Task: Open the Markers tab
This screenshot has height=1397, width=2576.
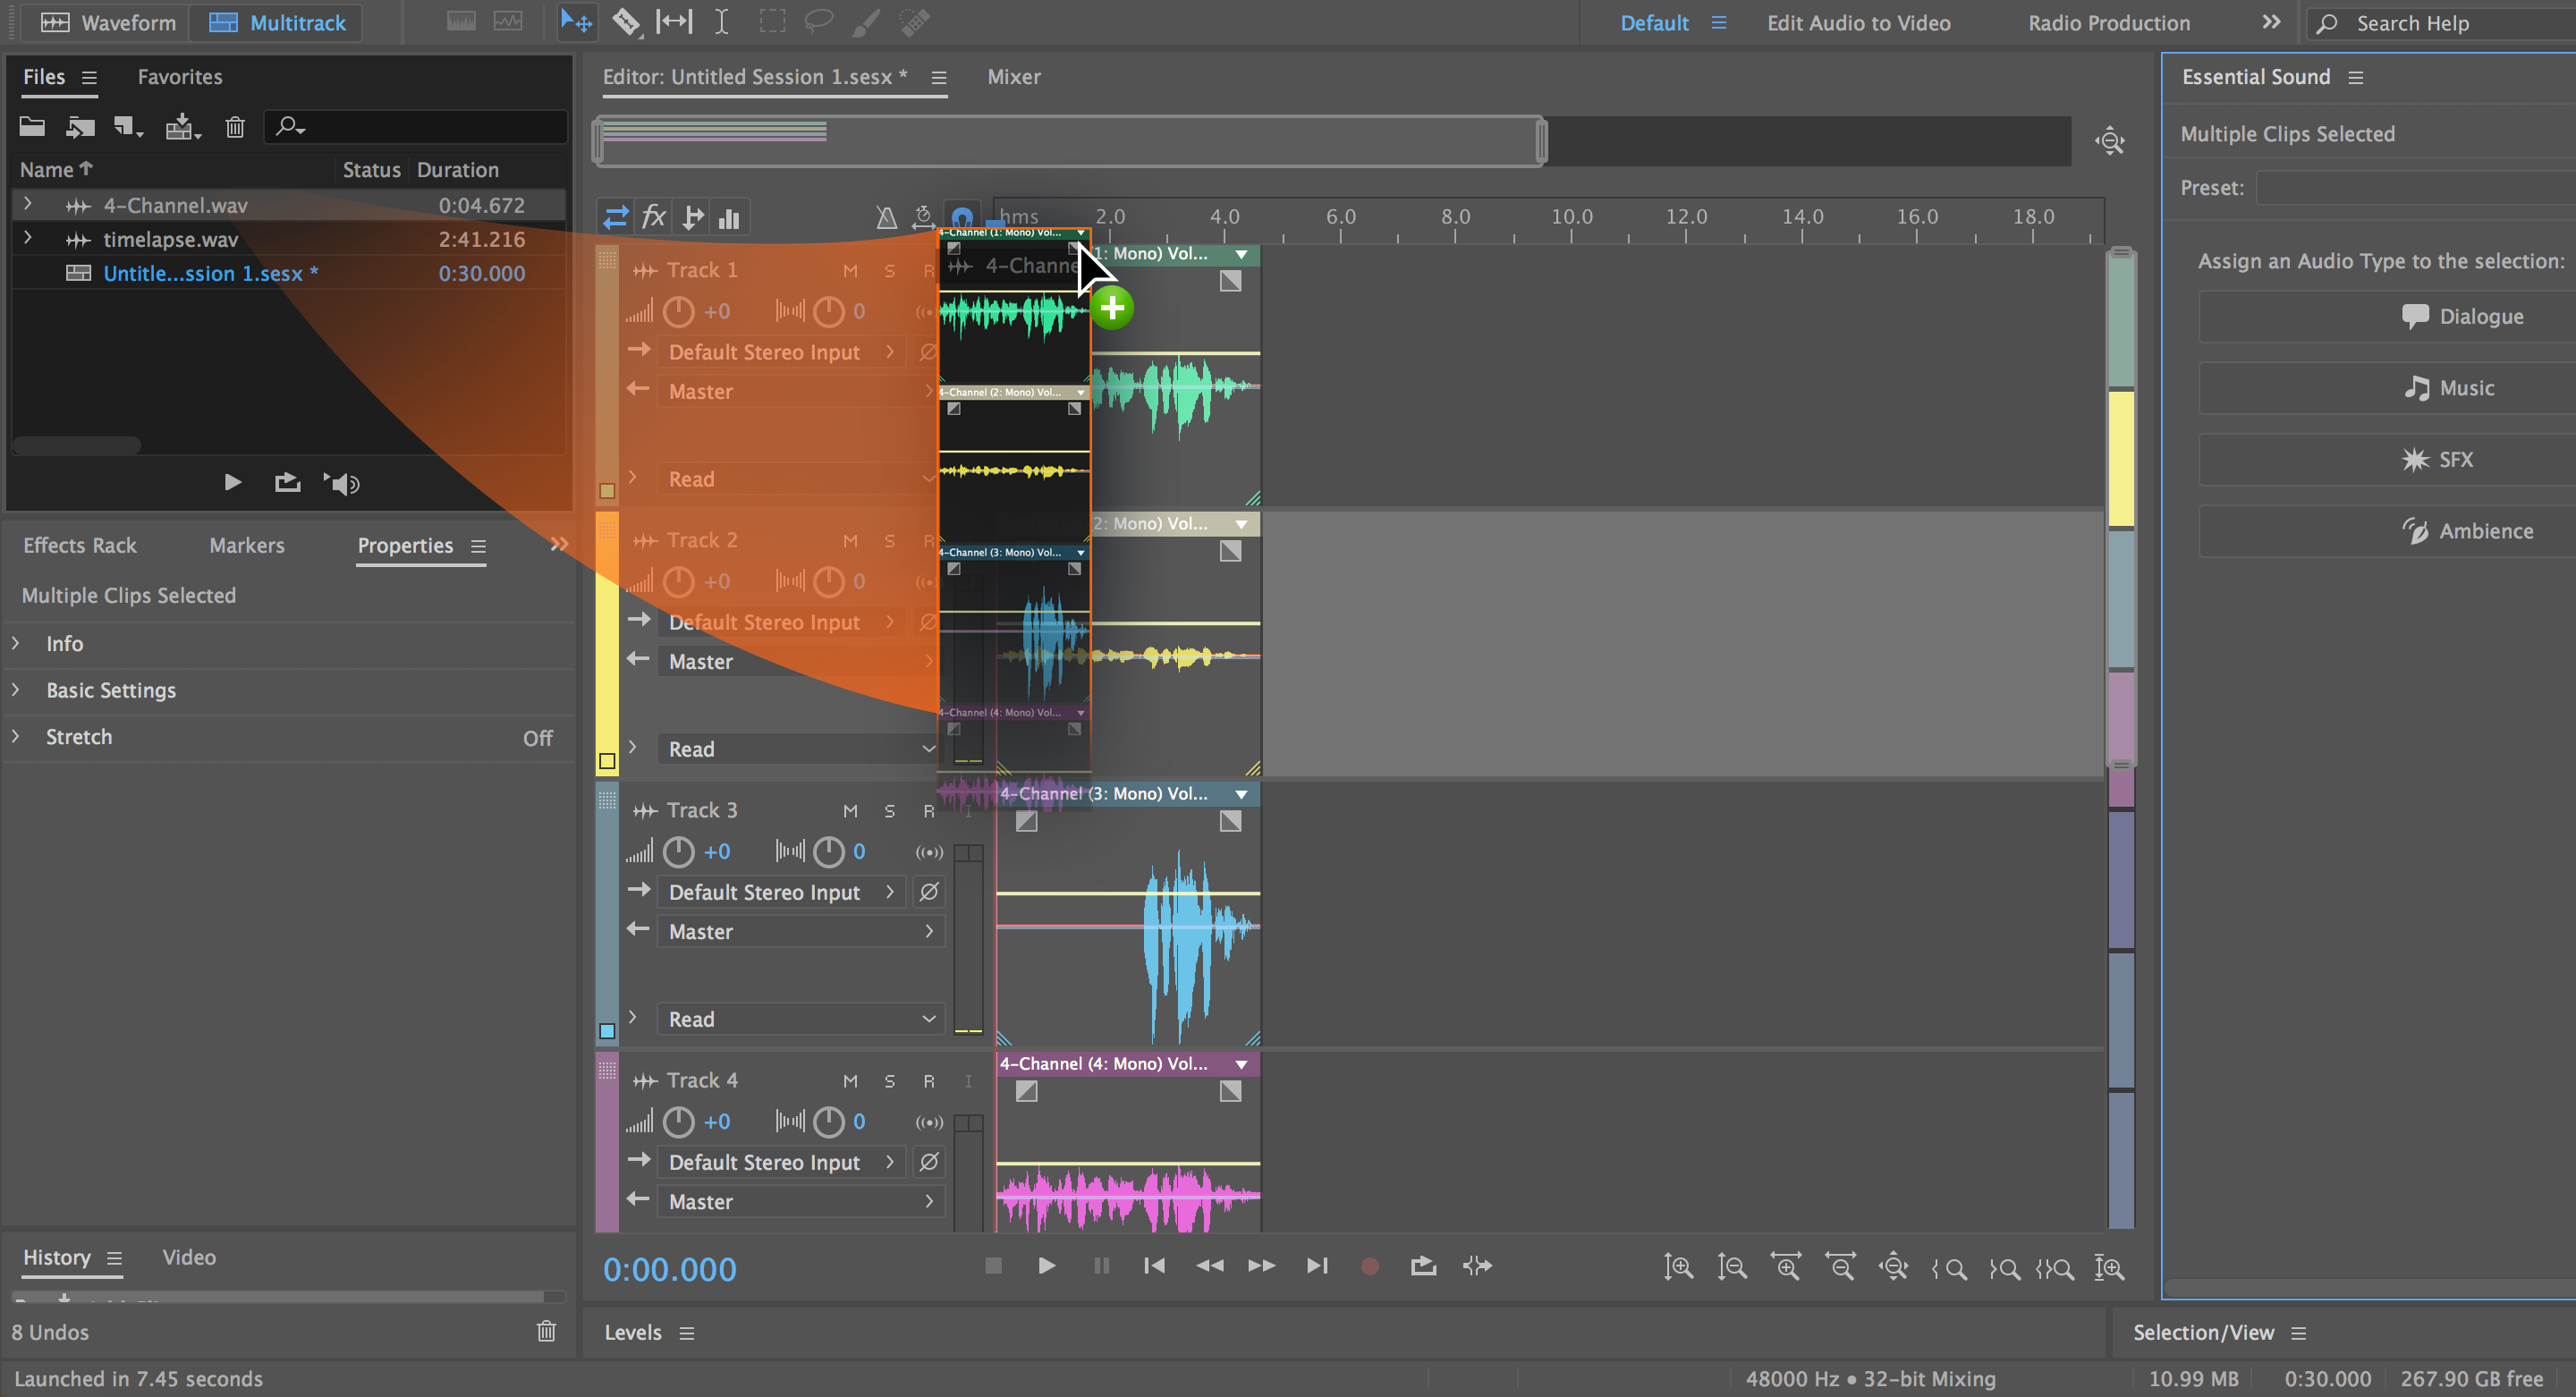Action: coord(246,545)
